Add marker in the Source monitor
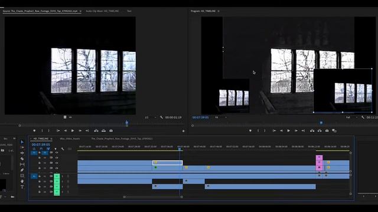 click(x=34, y=131)
